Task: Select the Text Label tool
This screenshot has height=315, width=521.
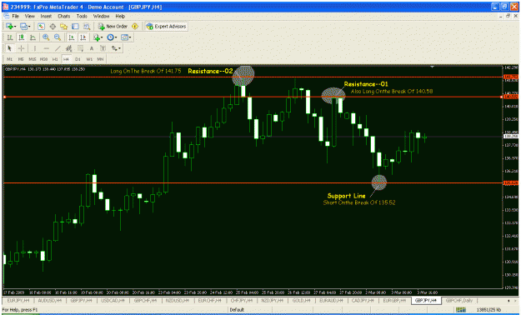Action: pos(103,48)
